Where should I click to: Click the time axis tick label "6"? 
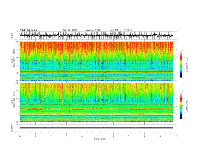click(x=113, y=136)
